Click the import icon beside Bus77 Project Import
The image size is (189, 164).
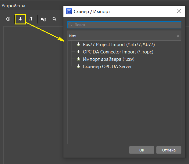pyautogui.click(x=79, y=45)
